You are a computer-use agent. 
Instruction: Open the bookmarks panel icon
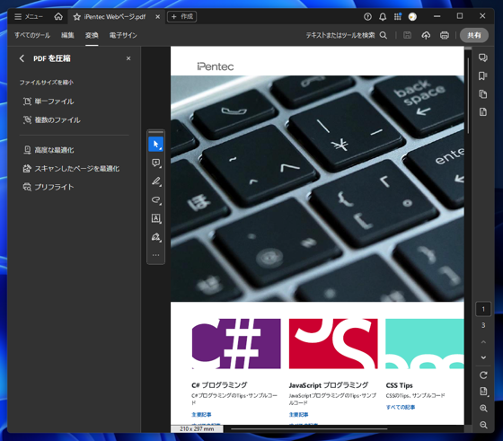483,76
